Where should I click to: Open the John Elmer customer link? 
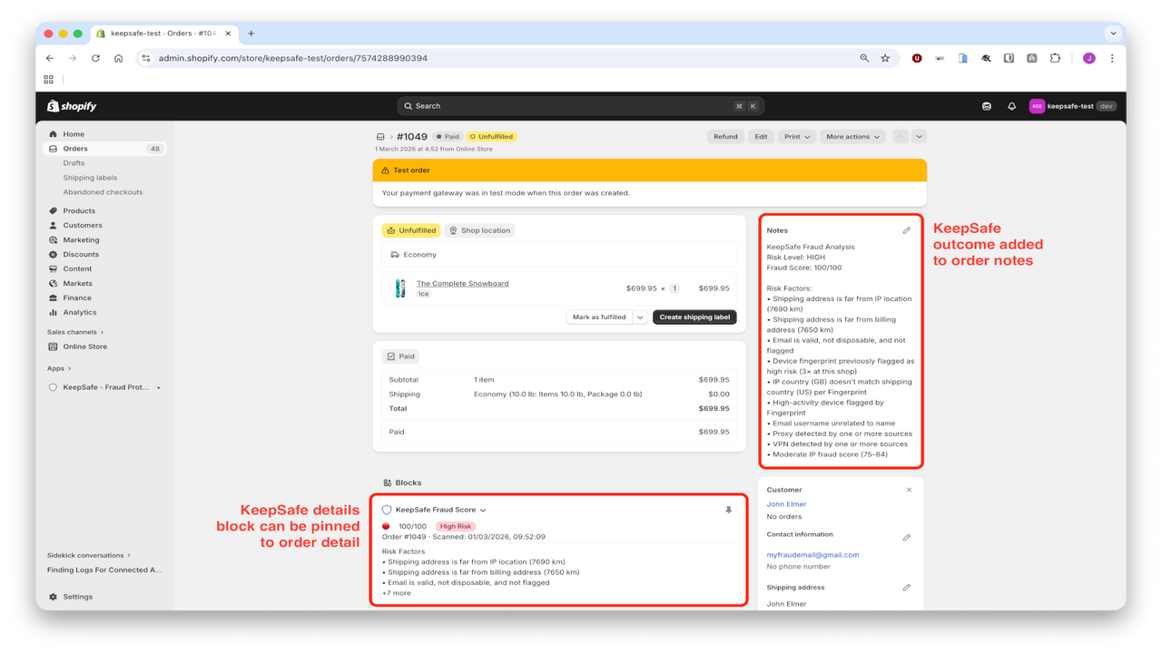[x=786, y=504]
